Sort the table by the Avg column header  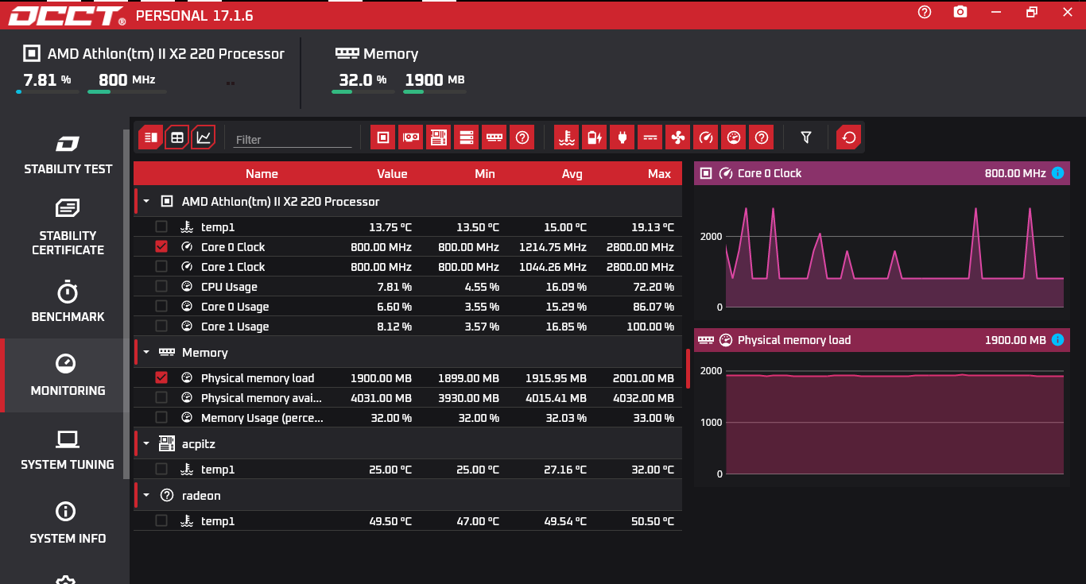point(572,174)
